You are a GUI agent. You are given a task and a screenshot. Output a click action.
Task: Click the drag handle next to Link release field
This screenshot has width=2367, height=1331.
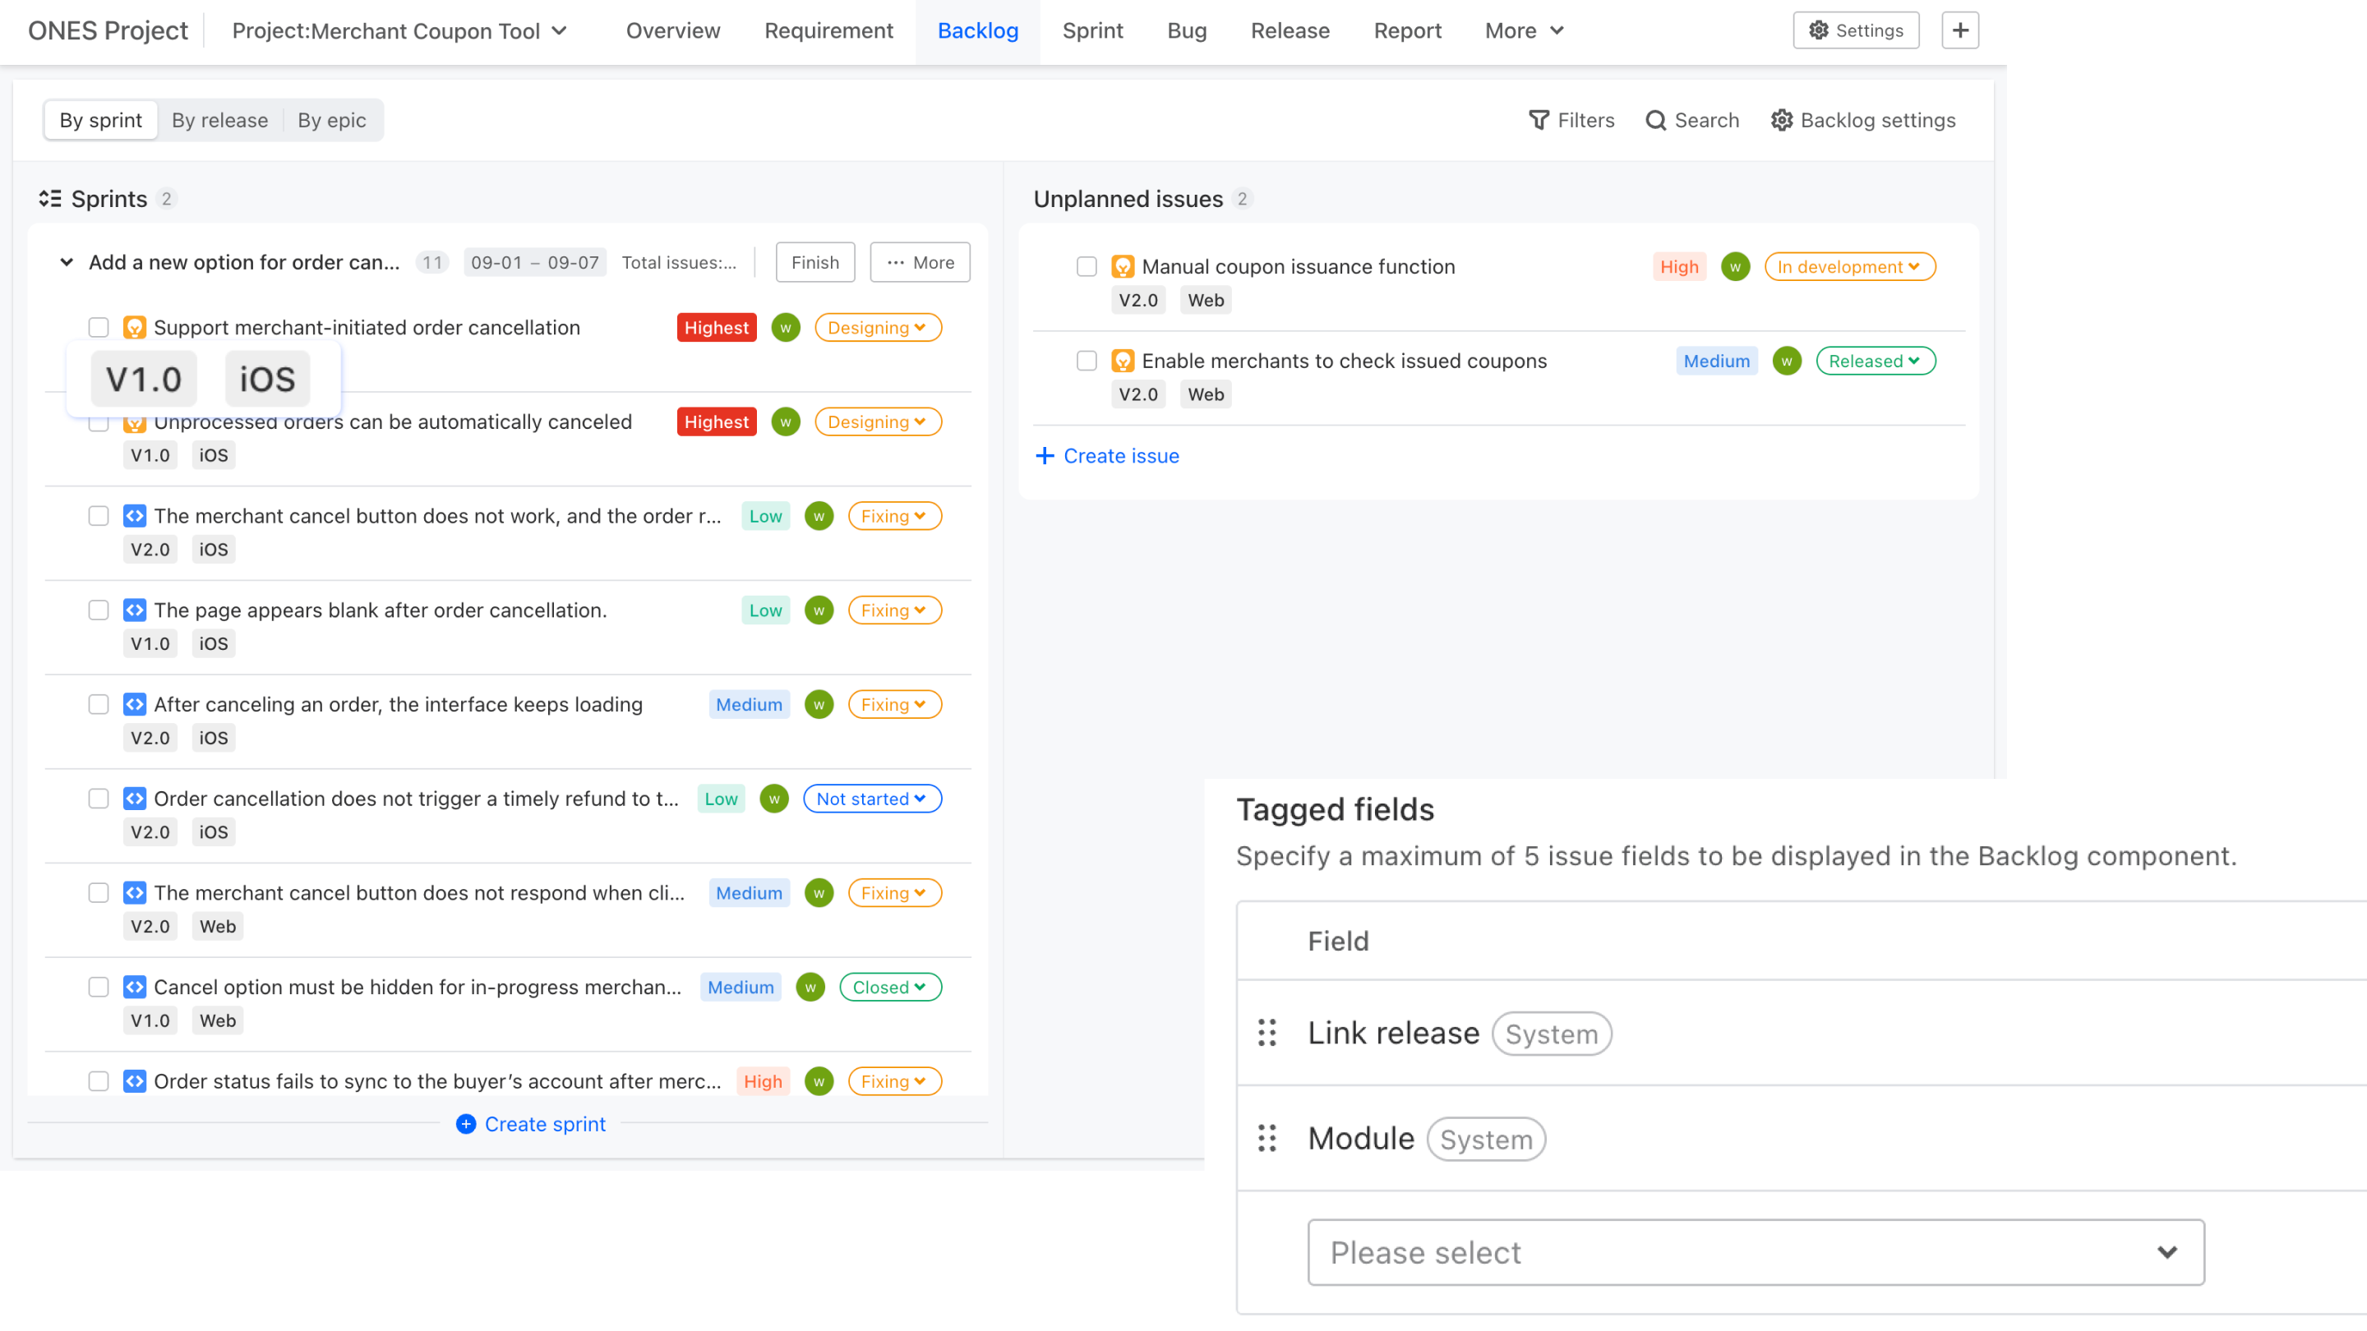[1267, 1033]
